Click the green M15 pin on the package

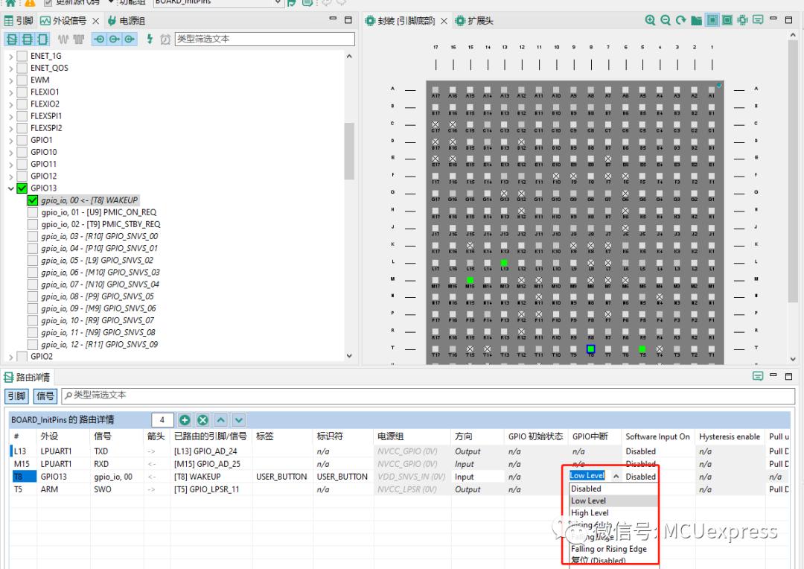tap(470, 280)
